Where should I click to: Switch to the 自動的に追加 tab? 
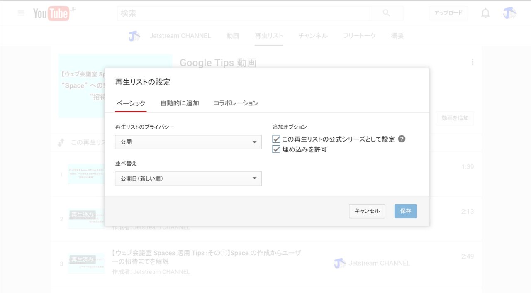pyautogui.click(x=180, y=103)
